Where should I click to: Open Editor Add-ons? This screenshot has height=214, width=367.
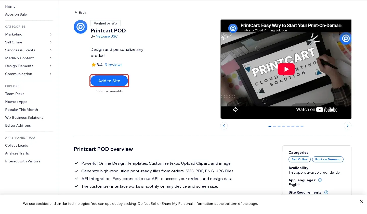click(18, 125)
